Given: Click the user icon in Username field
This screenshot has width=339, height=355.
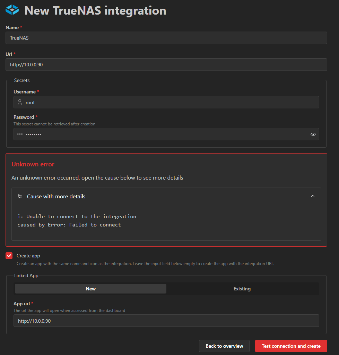Looking at the screenshot, I should tap(20, 102).
